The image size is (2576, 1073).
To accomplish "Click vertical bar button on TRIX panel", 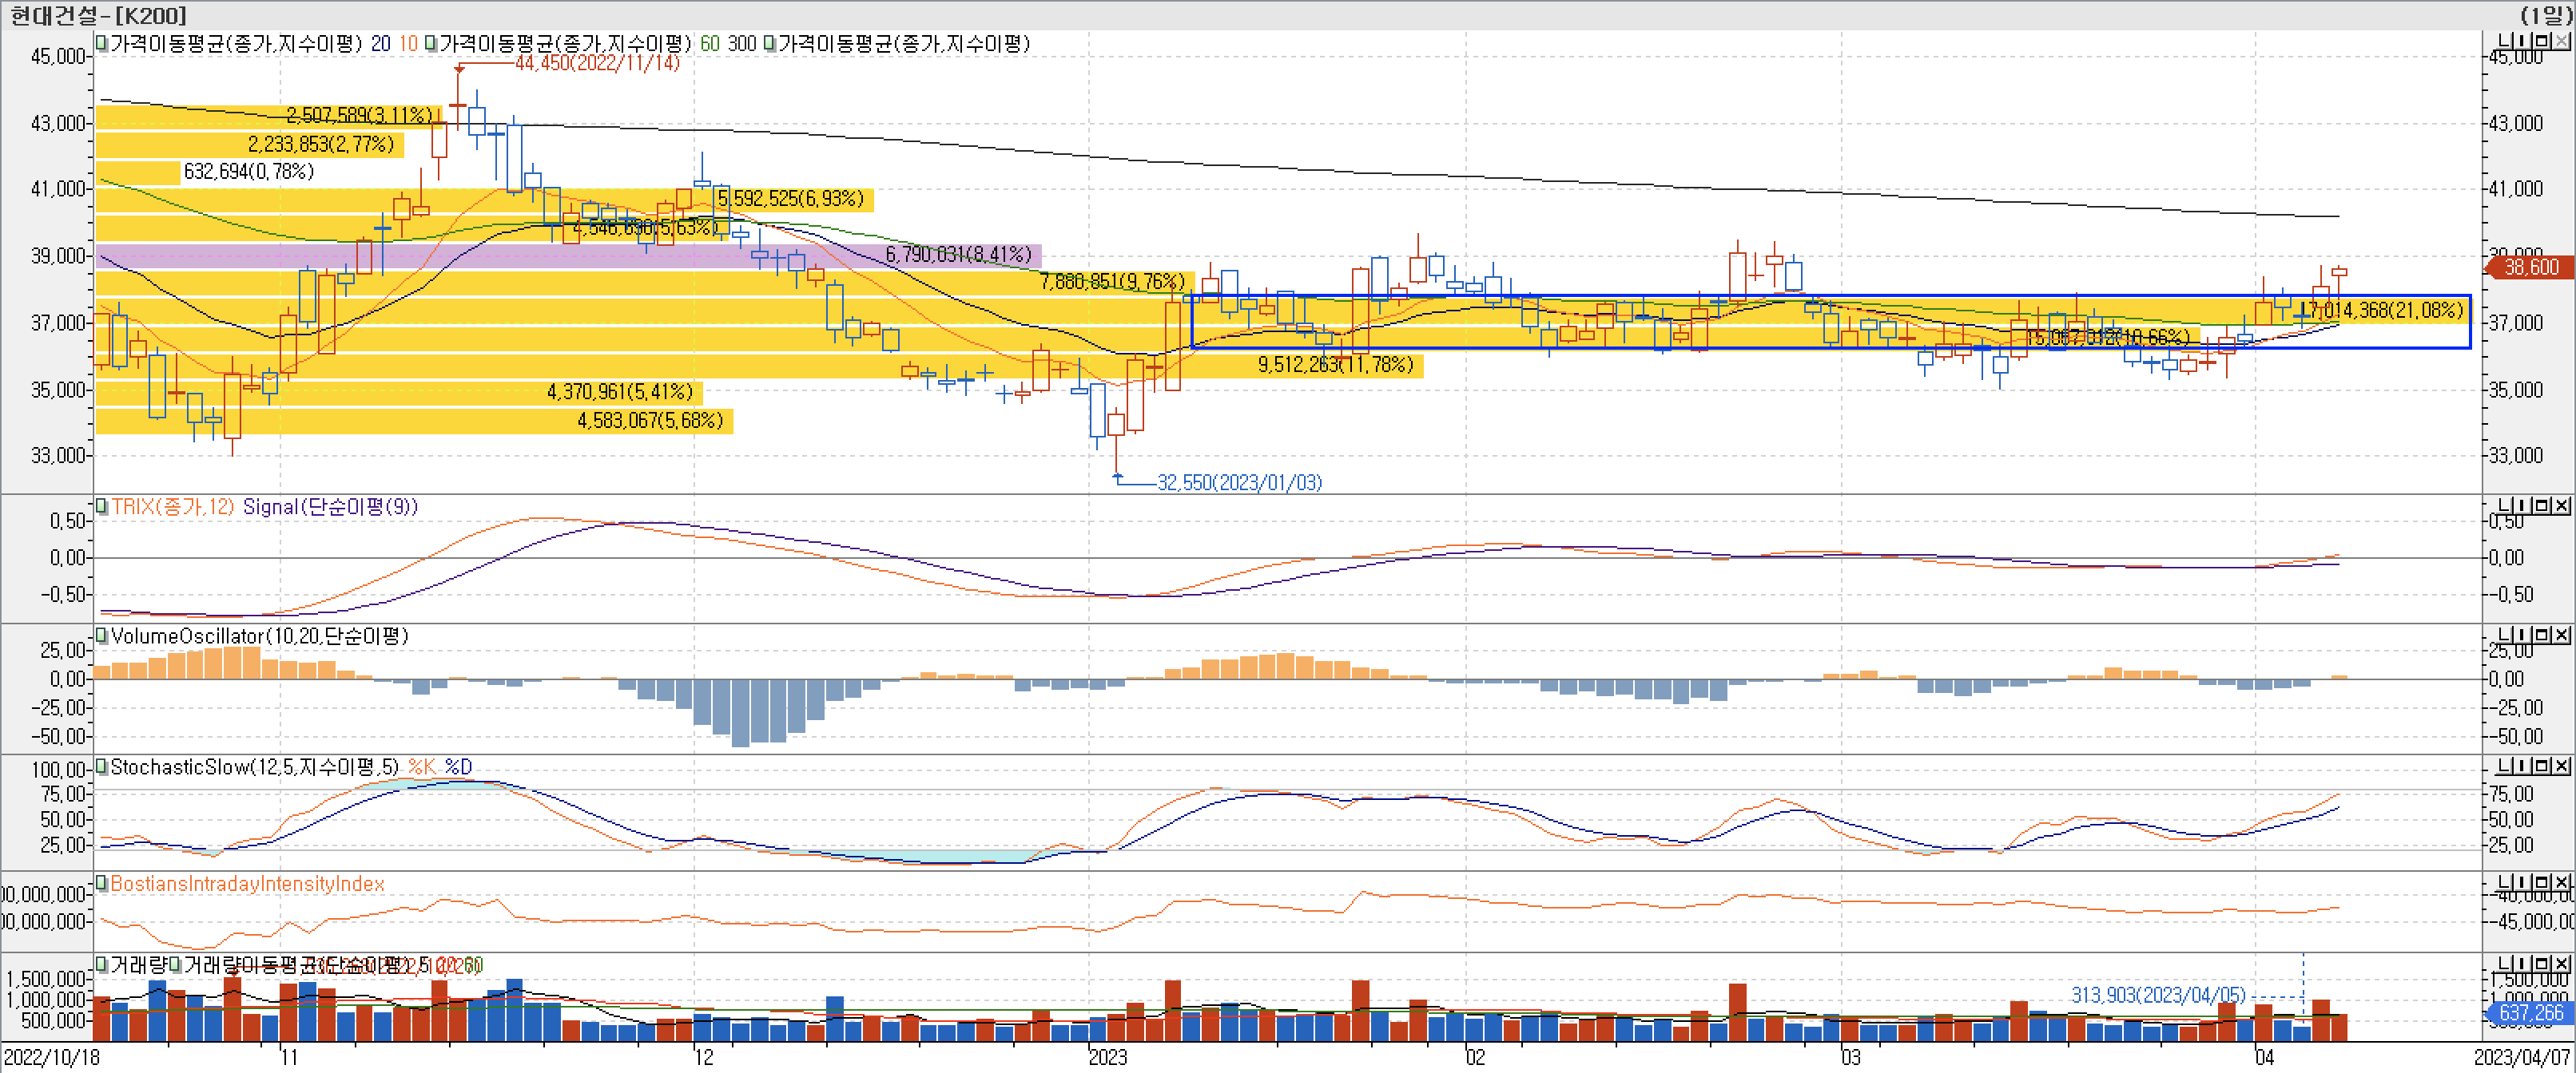I will 2522,505.
